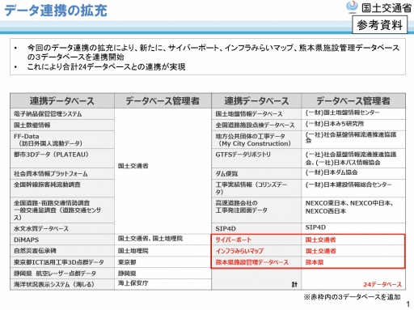The height and width of the screenshot is (310, 414).
Task: Click the 国土交通省 logo icon
Action: tap(352, 7)
